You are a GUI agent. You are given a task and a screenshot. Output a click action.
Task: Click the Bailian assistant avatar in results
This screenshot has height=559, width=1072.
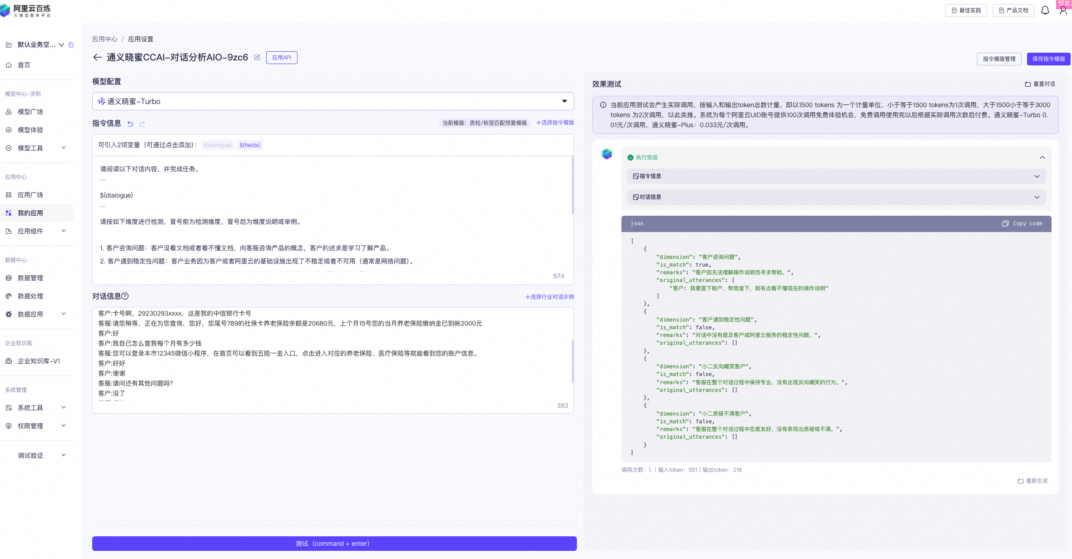click(x=607, y=154)
